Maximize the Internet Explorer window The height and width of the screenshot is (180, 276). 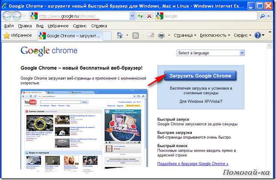tap(260, 6)
